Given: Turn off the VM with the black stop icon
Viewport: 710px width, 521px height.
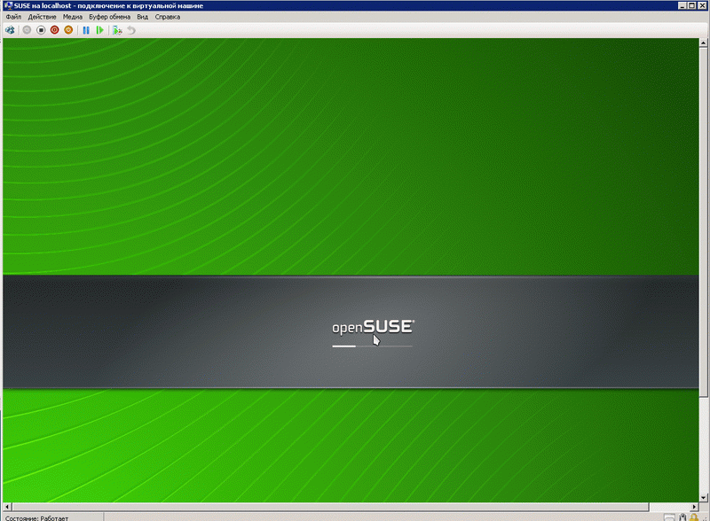Looking at the screenshot, I should click(41, 30).
